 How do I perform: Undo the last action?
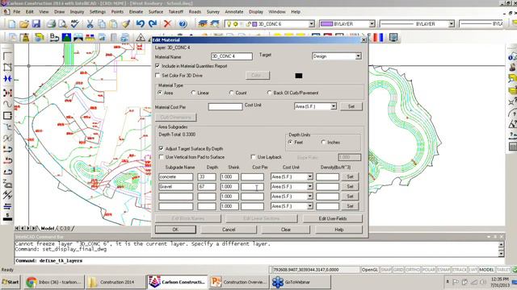coord(141,24)
